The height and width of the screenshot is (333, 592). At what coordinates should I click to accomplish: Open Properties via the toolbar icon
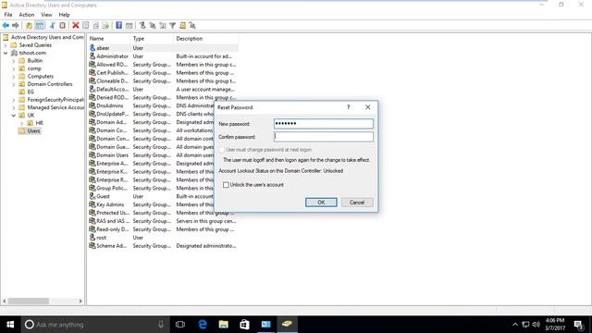point(86,25)
